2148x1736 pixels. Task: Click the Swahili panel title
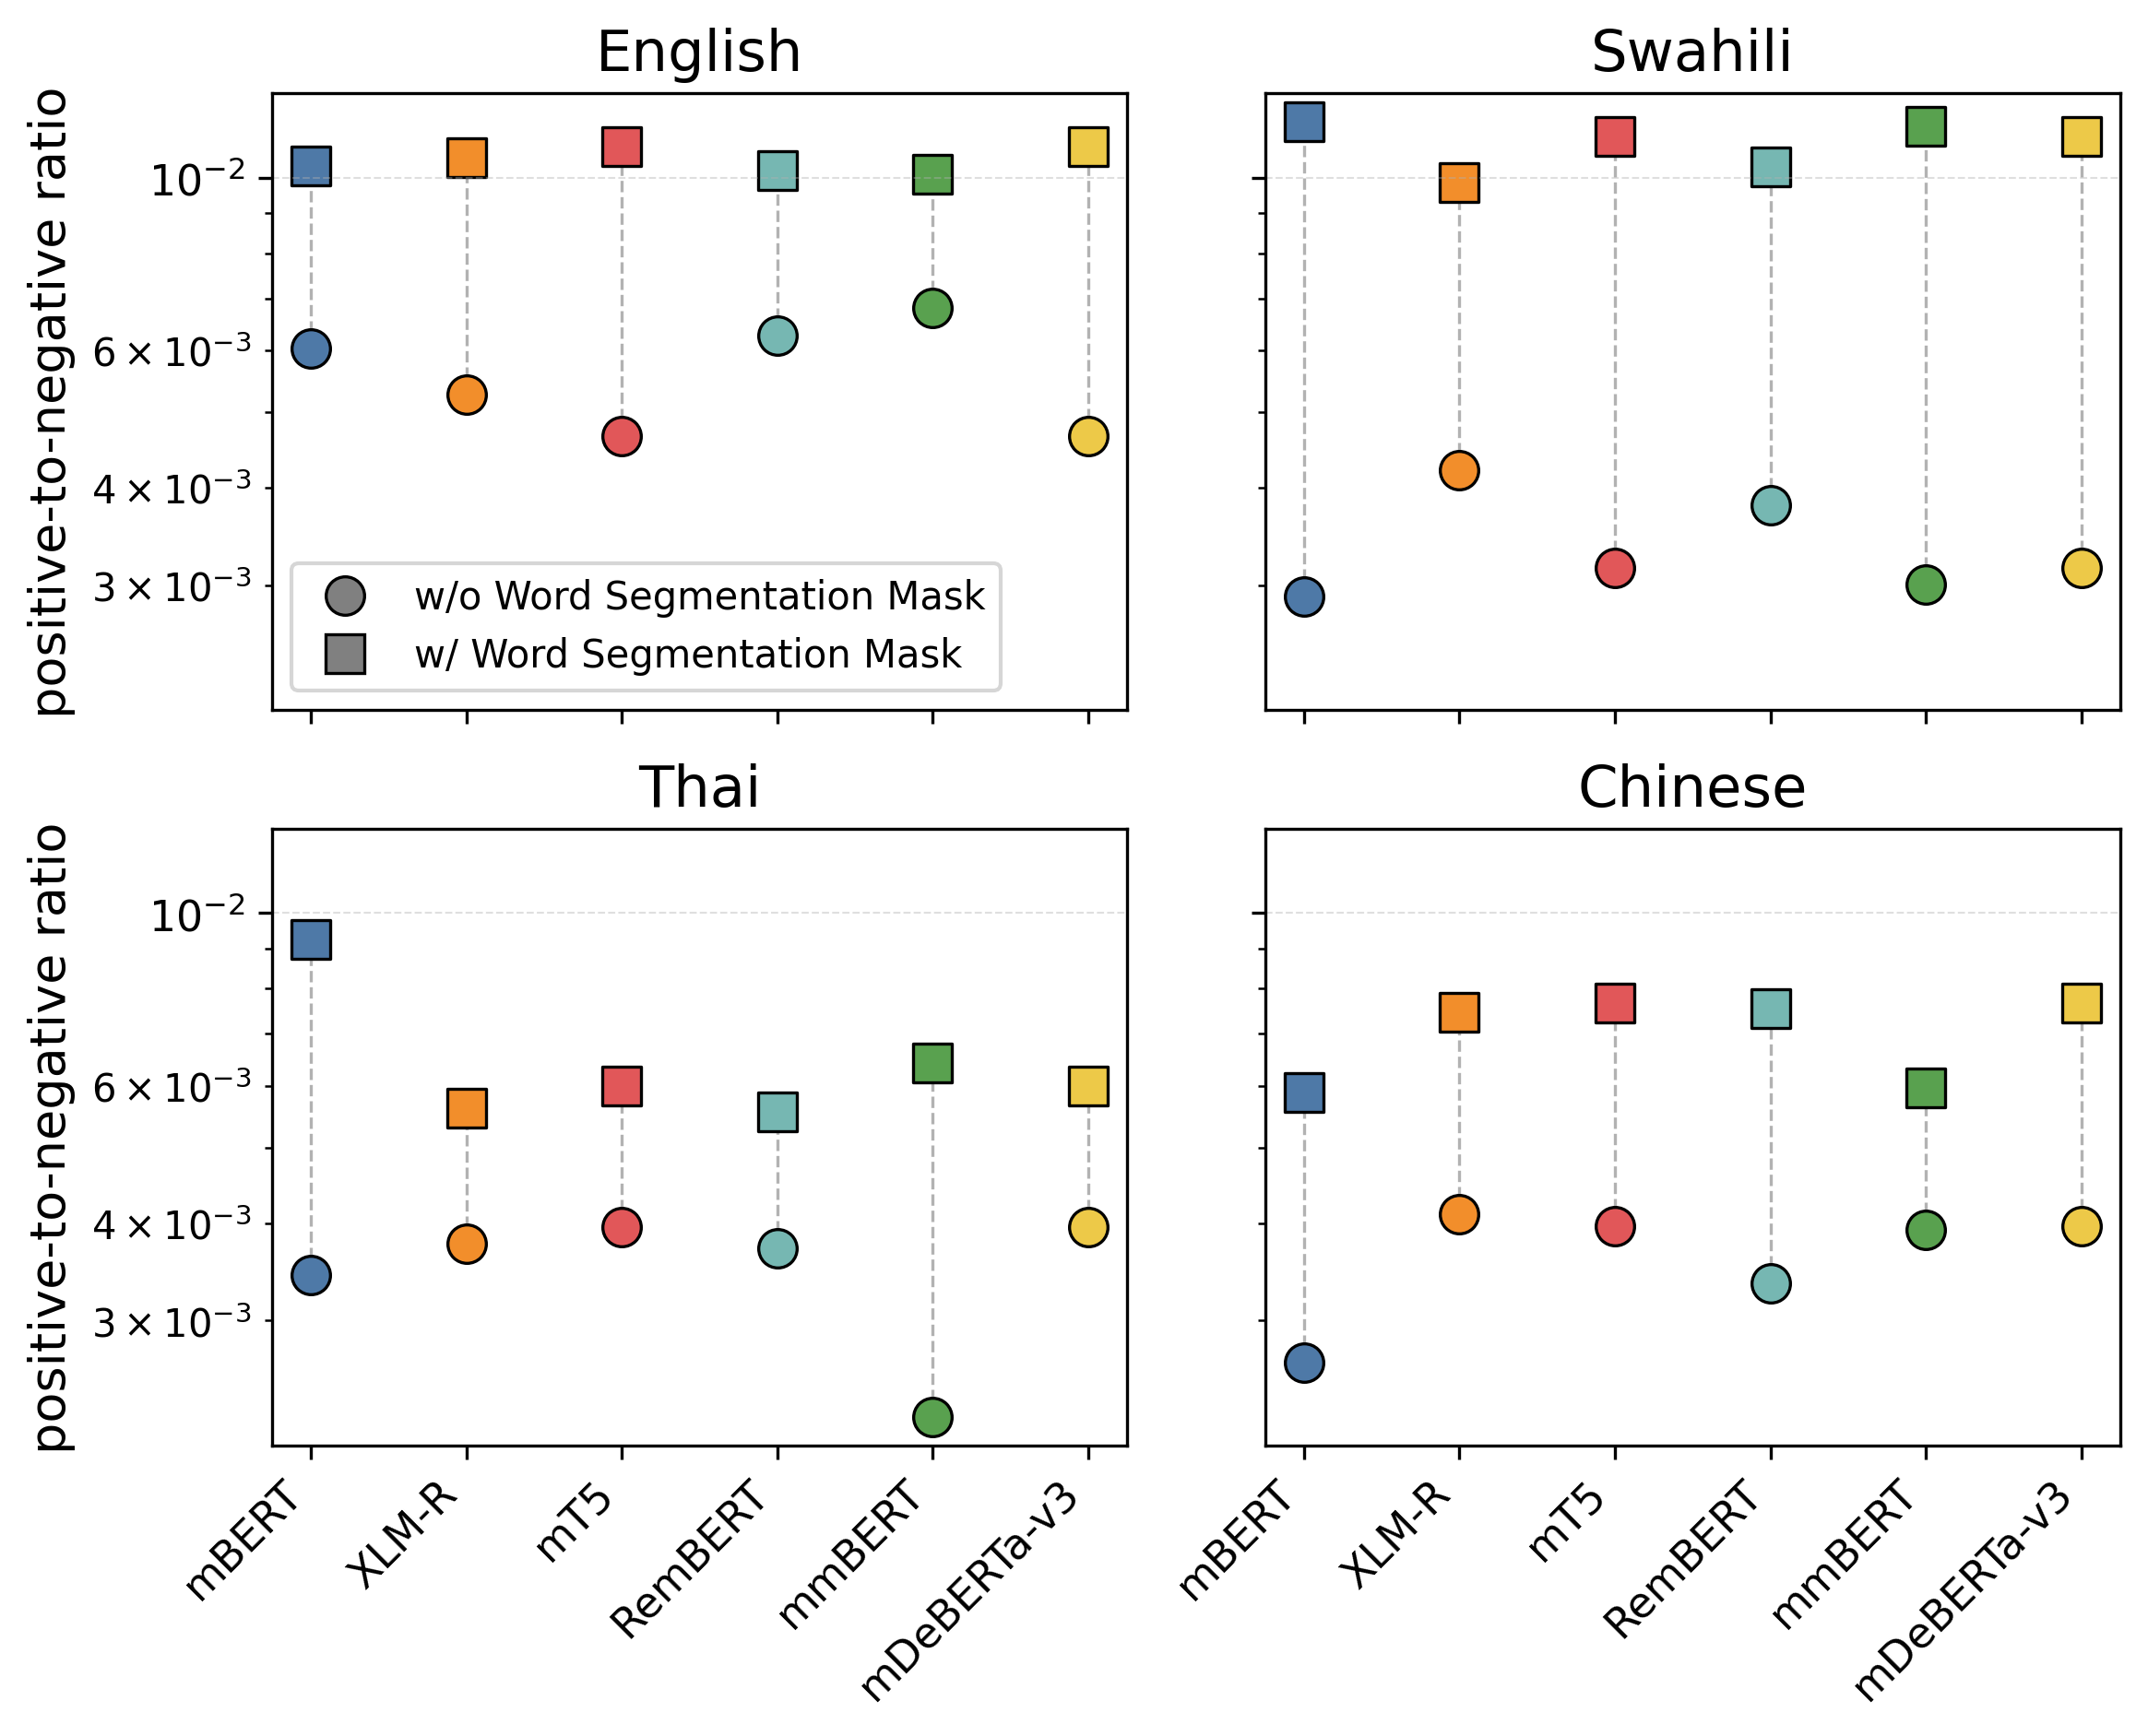1691,52
